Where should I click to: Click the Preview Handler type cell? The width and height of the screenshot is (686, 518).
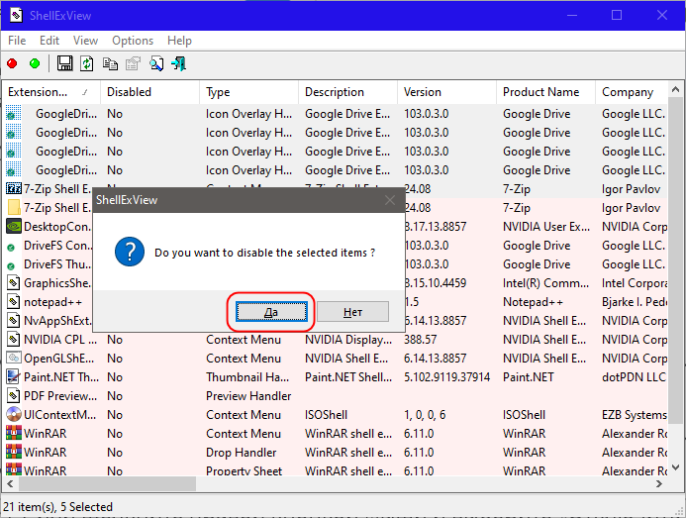(248, 396)
